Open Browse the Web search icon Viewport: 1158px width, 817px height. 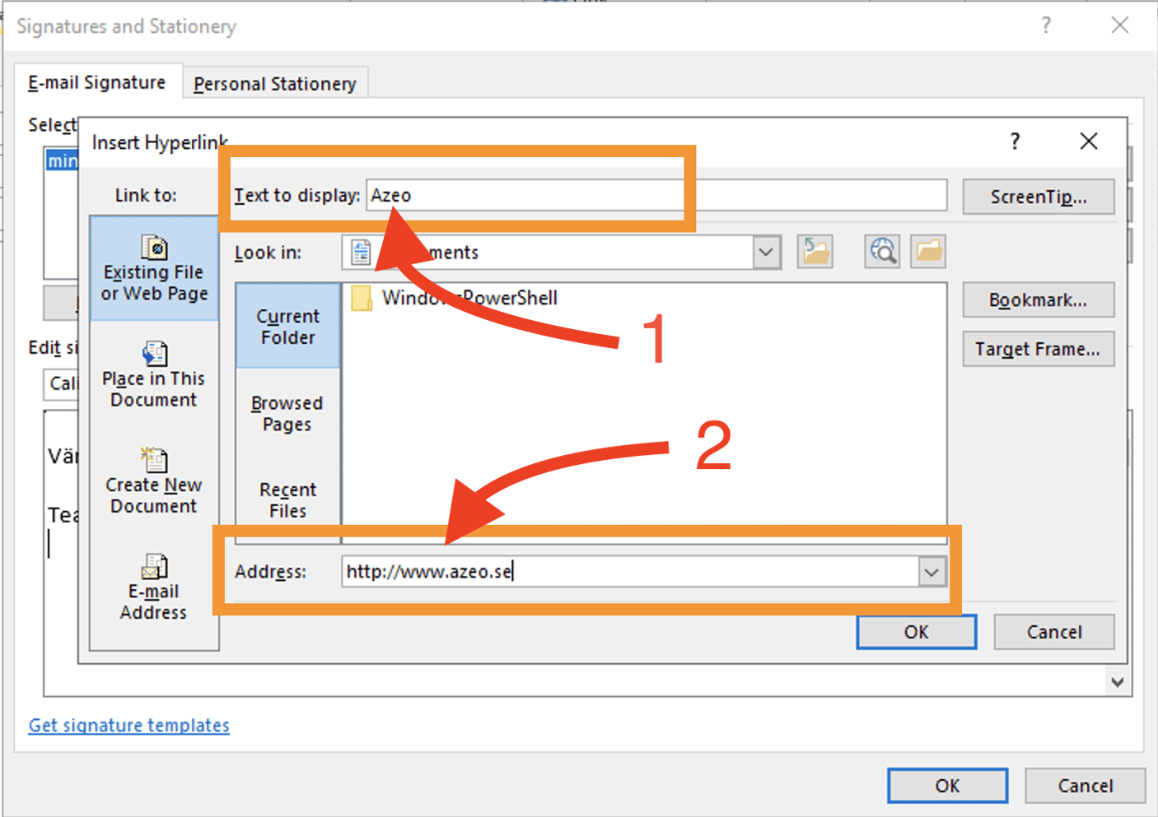(x=882, y=251)
